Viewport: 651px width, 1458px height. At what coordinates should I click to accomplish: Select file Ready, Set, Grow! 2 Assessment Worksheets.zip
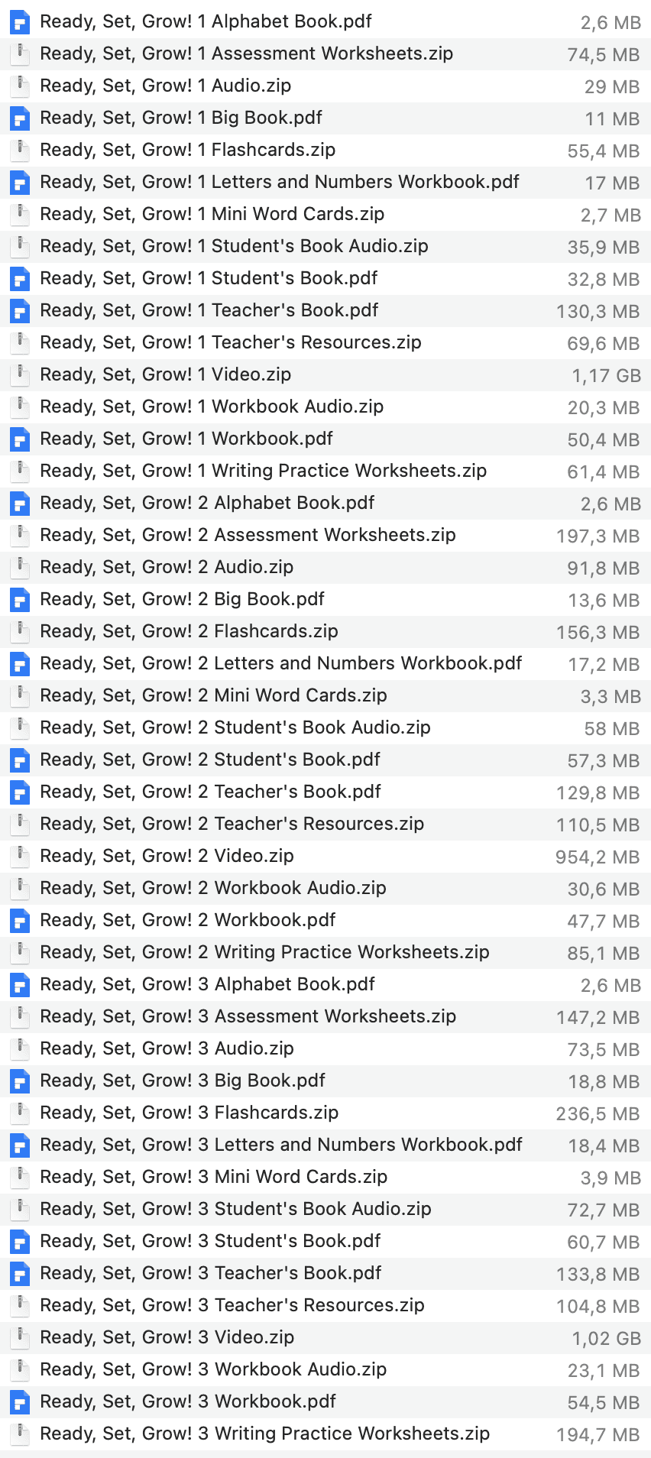coord(325,535)
